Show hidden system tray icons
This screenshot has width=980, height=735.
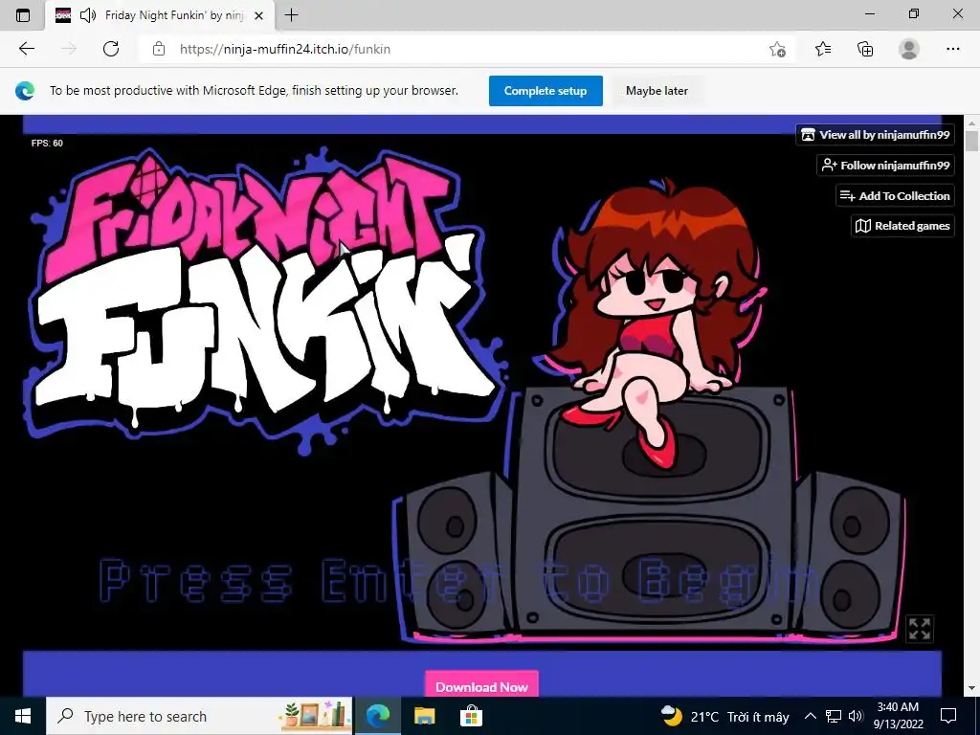click(x=810, y=716)
